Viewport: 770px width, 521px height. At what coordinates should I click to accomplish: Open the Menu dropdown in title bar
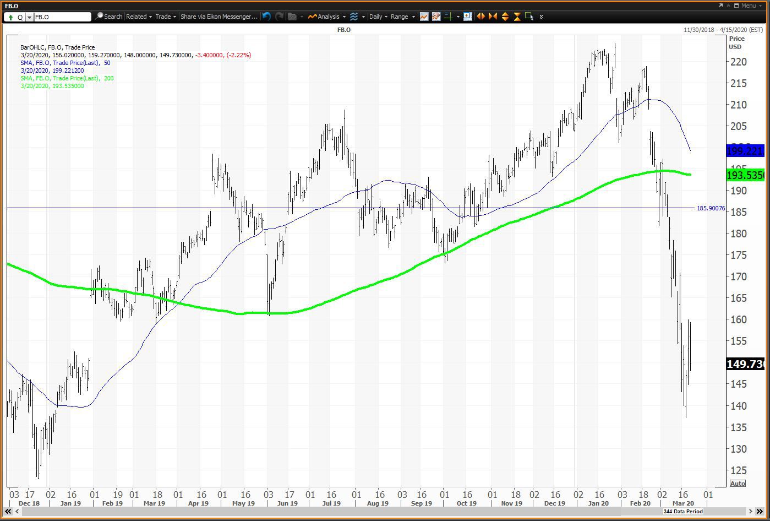(751, 6)
